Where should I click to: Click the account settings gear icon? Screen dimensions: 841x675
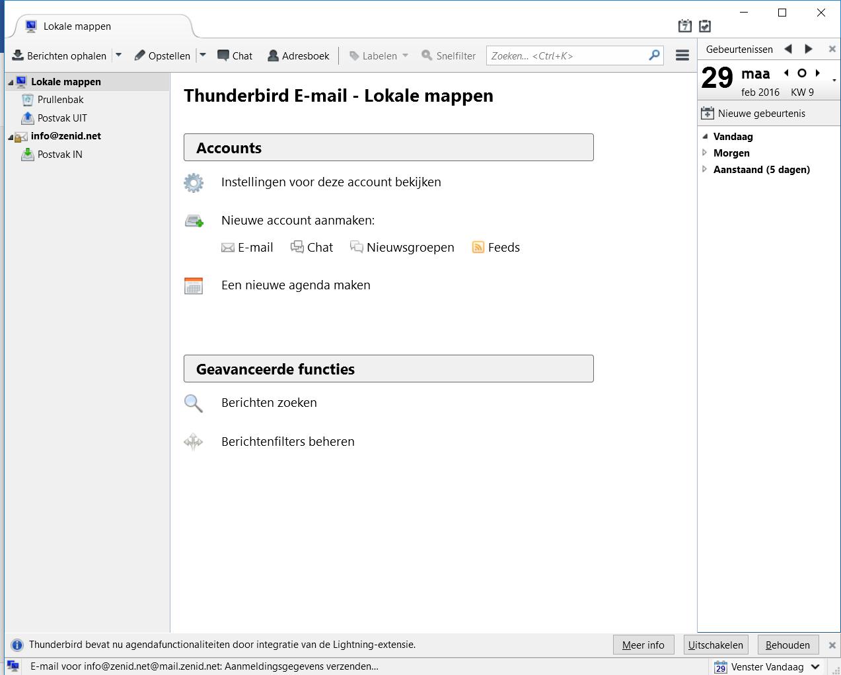194,183
